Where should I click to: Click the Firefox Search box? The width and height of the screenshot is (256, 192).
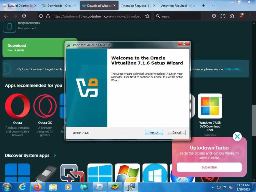point(178,16)
